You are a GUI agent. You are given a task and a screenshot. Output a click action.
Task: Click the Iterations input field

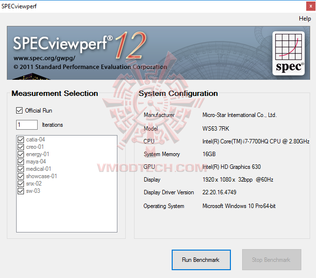click(x=27, y=125)
